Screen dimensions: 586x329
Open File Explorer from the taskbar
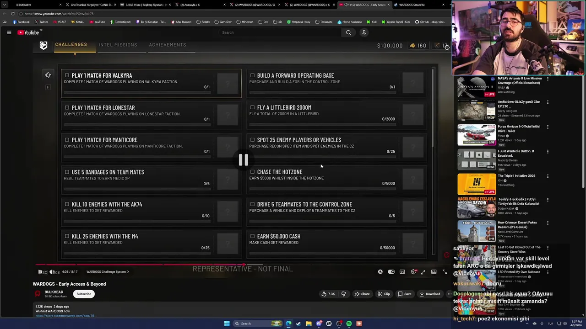pos(309,324)
